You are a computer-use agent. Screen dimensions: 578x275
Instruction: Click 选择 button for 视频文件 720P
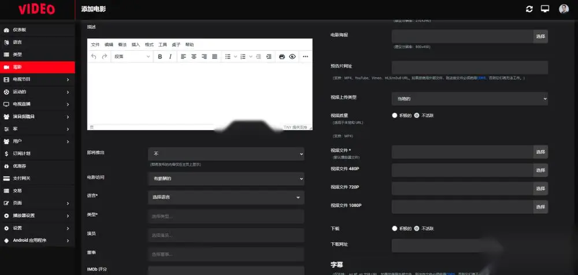pos(540,188)
